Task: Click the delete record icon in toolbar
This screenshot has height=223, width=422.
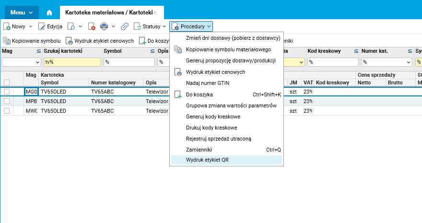Action: 92,26
